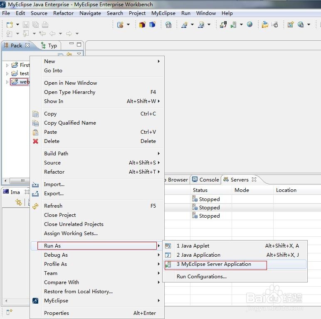Click the open folder toolbar icon
The width and height of the screenshot is (321, 319).
coord(265,25)
